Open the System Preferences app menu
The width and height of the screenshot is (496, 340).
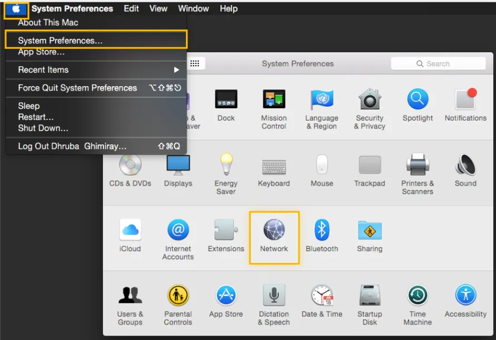(x=72, y=9)
